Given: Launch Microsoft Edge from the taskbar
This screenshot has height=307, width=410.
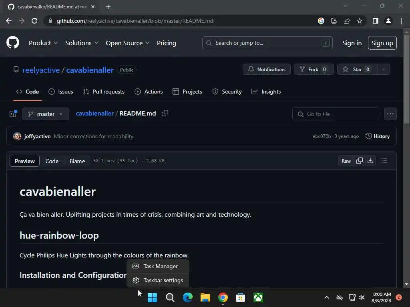Looking at the screenshot, I should click(188, 297).
